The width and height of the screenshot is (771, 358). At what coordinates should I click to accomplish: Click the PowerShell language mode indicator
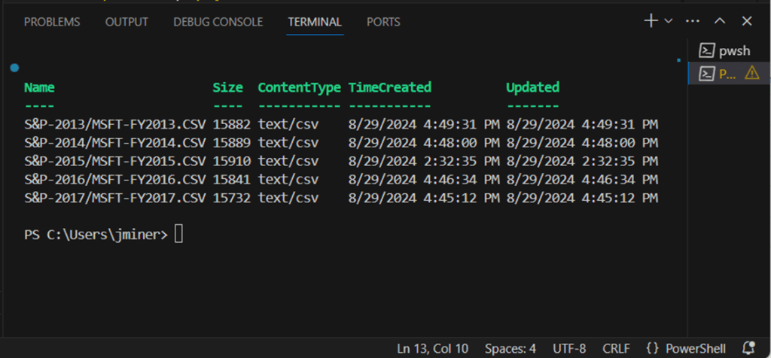point(686,348)
